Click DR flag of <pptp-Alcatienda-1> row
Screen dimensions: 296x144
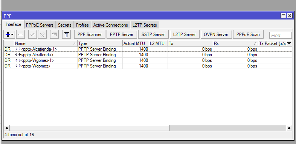point(8,49)
